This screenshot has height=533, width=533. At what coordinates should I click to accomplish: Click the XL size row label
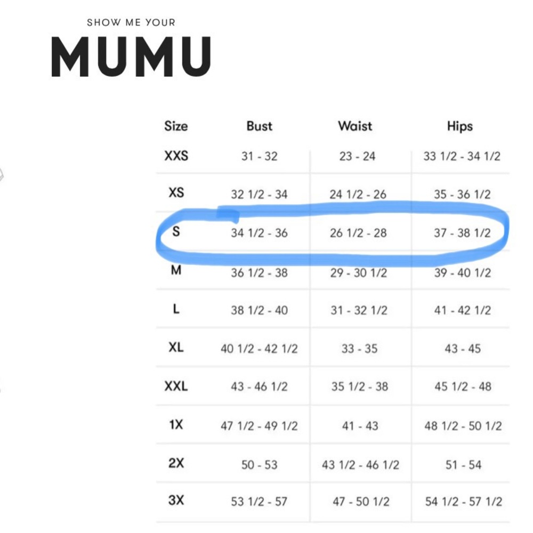[x=176, y=348]
